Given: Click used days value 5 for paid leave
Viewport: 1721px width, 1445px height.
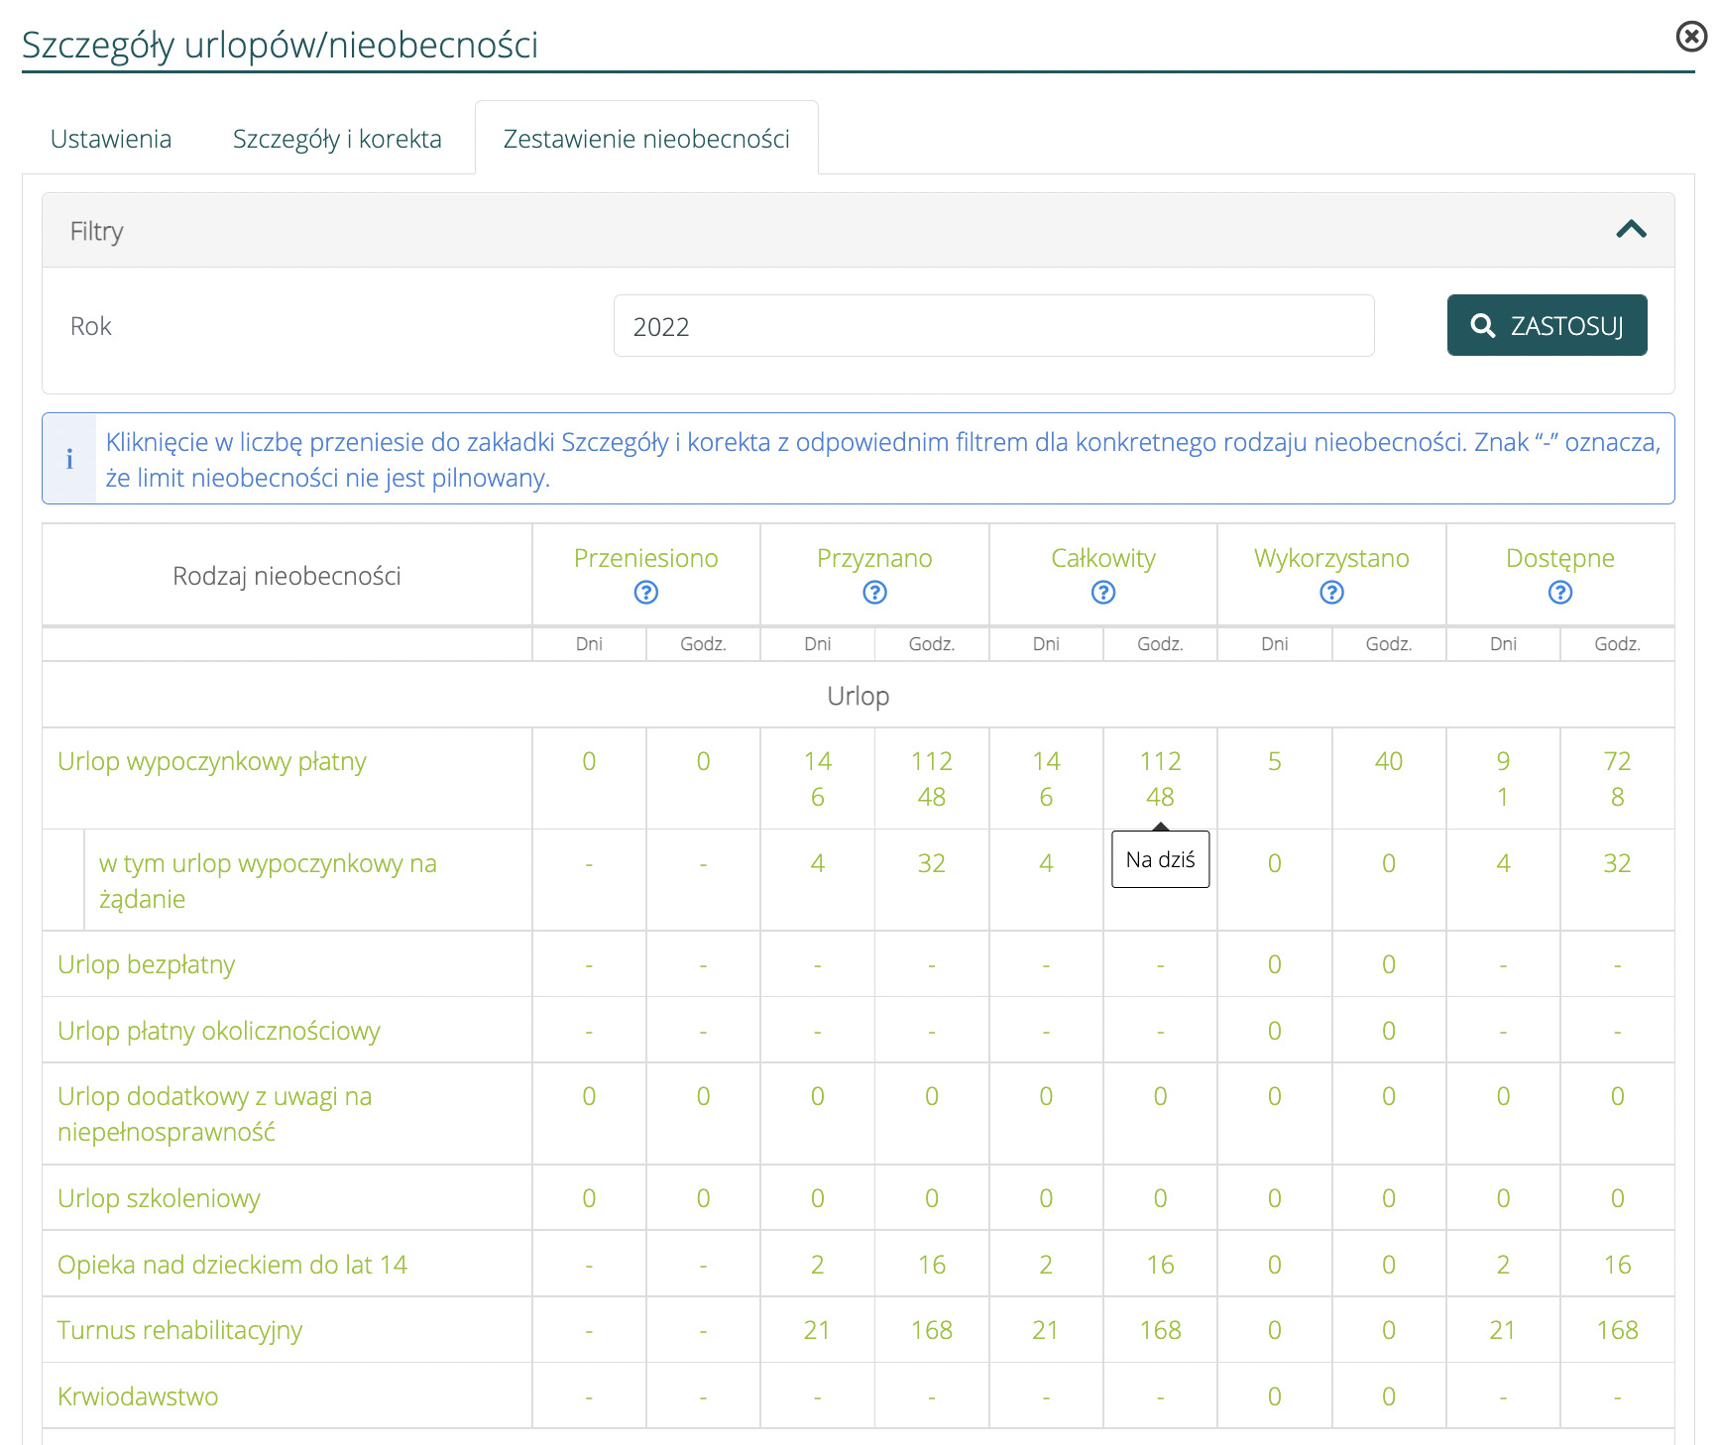Looking at the screenshot, I should point(1274,761).
